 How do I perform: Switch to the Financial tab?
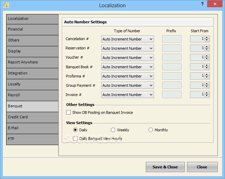click(33, 30)
